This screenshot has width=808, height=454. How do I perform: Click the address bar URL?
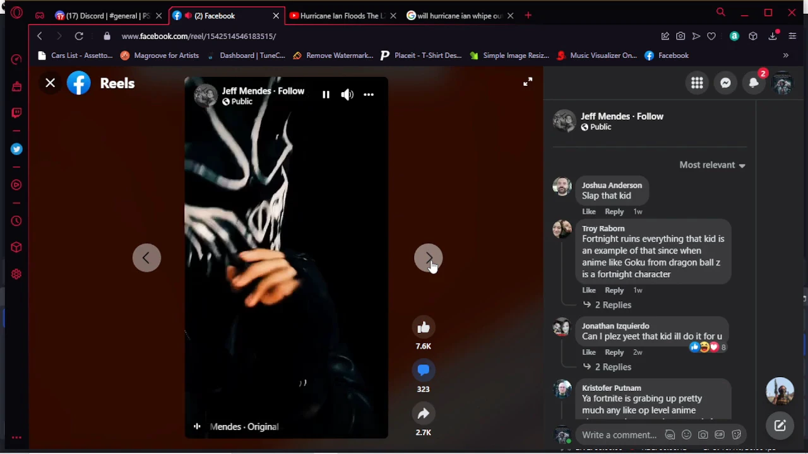click(199, 37)
